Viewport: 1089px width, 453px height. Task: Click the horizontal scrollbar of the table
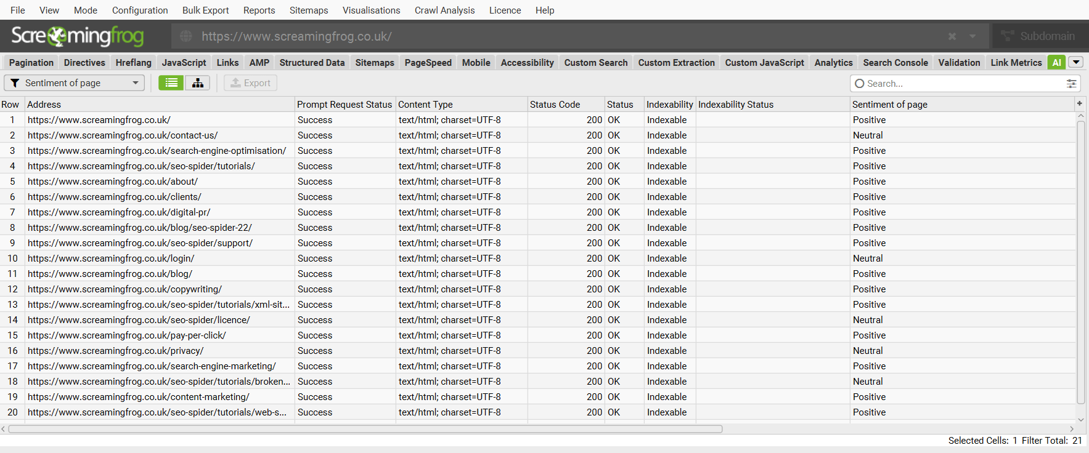click(x=365, y=429)
